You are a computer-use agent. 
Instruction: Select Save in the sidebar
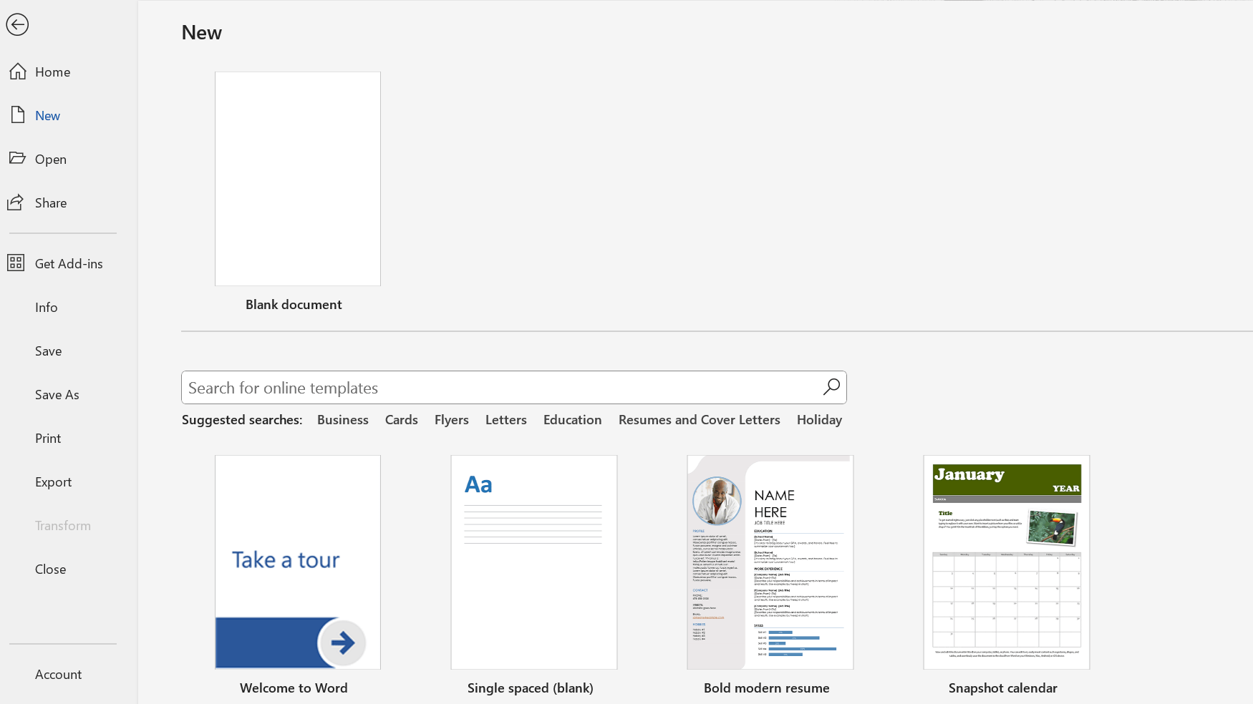point(49,351)
